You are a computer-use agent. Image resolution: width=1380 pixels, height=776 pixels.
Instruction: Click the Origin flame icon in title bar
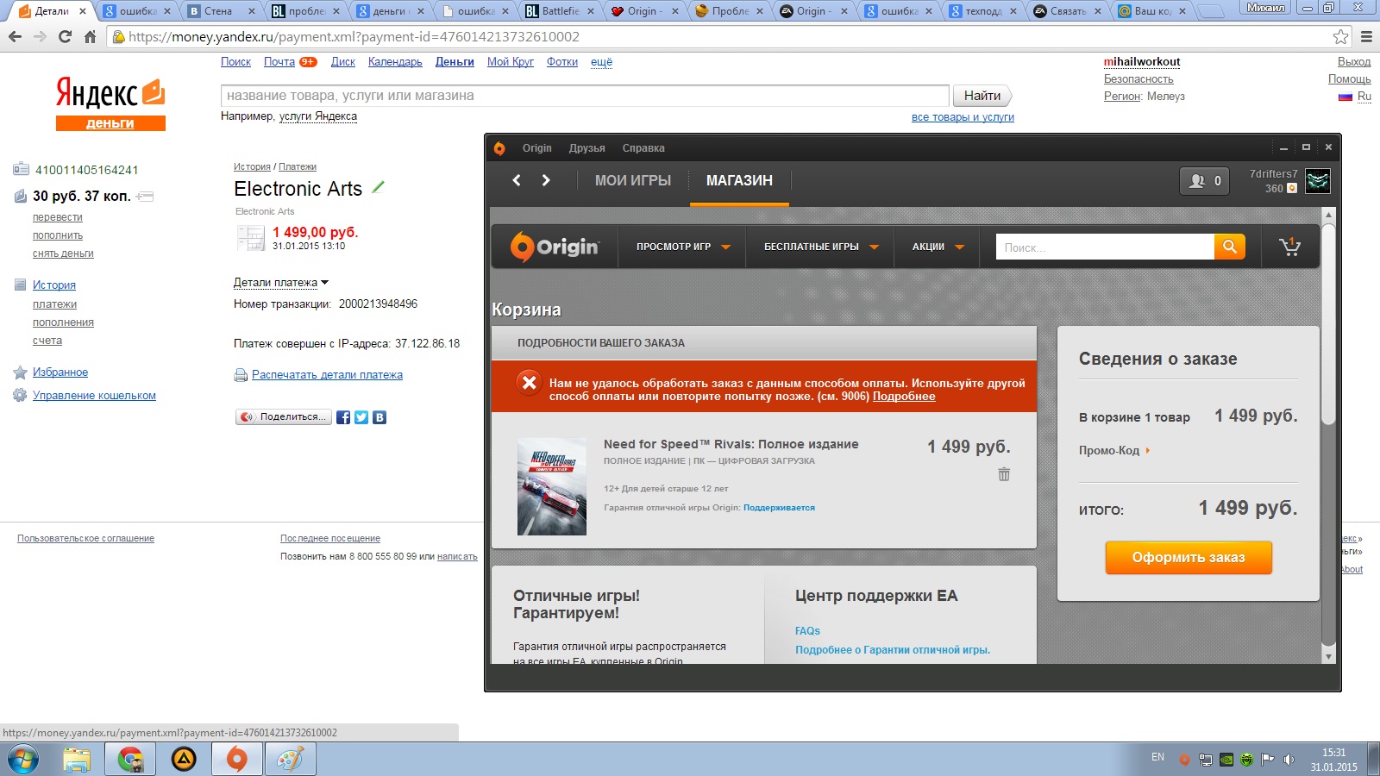coord(499,148)
